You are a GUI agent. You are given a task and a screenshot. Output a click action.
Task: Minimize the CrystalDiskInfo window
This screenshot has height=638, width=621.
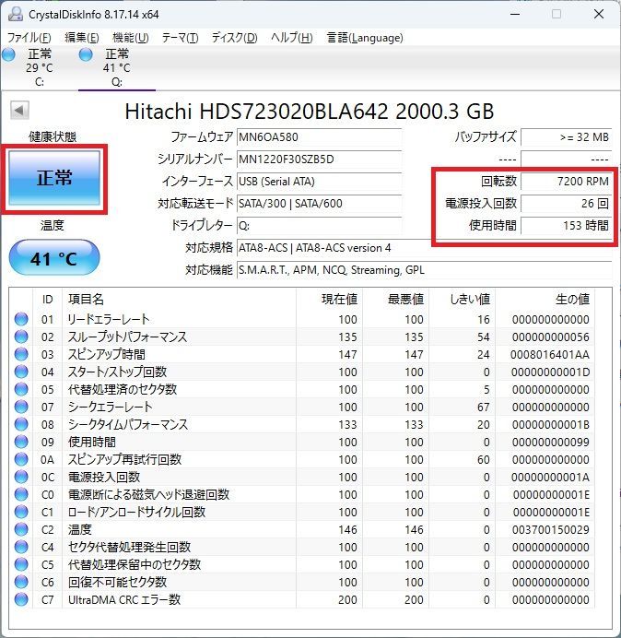(515, 14)
